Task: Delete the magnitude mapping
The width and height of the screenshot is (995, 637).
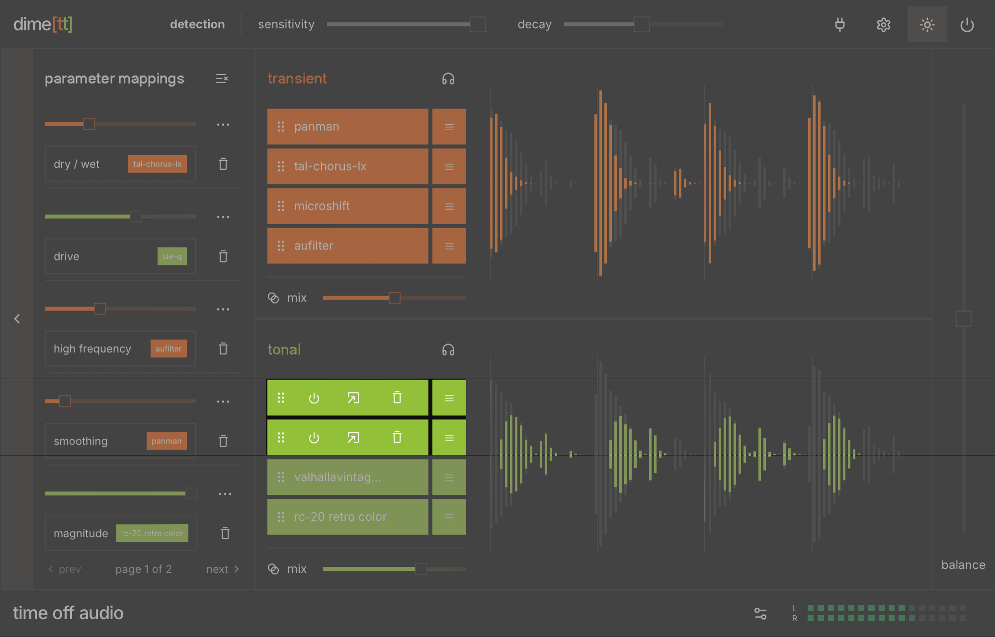Action: 225,533
